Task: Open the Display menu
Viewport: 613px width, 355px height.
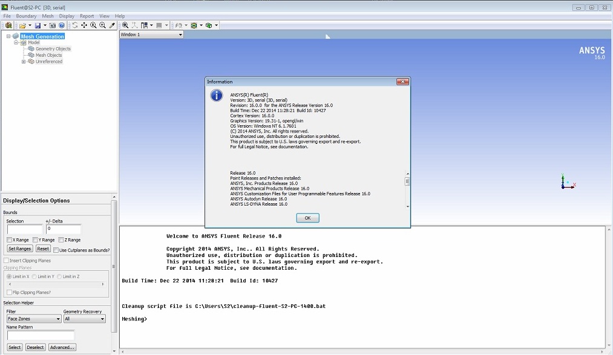Action: pyautogui.click(x=67, y=16)
